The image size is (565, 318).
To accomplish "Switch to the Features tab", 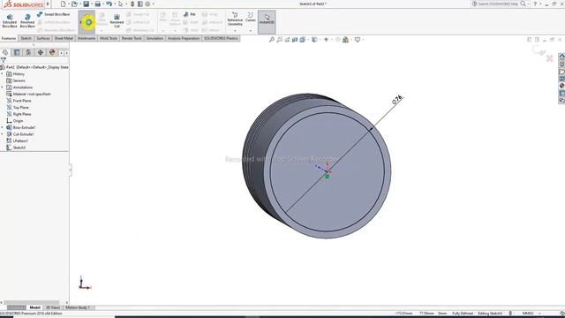I will pos(9,38).
